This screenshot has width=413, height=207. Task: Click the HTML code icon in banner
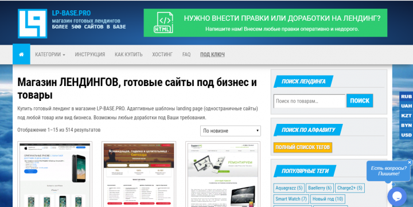tap(163, 22)
